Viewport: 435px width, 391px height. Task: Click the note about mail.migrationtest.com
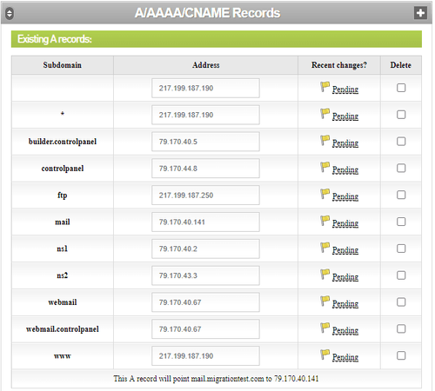[216, 379]
